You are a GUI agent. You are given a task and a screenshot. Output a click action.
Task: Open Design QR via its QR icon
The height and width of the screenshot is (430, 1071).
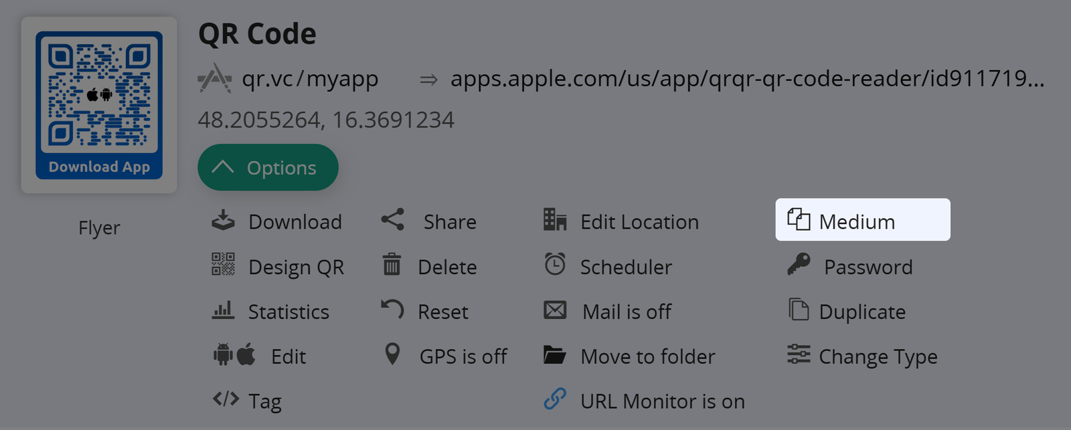pos(223,265)
